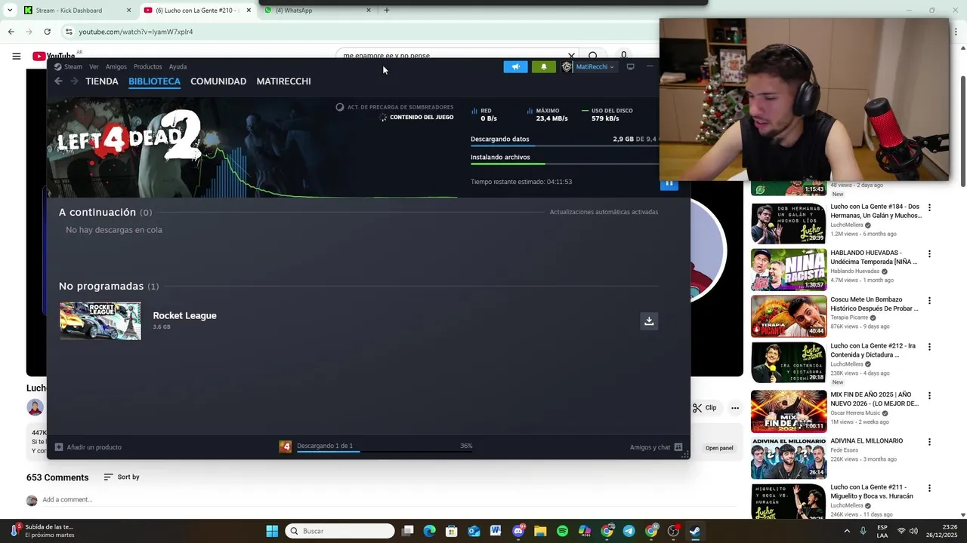Click the Buscar taskbar search box
The width and height of the screenshot is (967, 543).
pos(340,531)
